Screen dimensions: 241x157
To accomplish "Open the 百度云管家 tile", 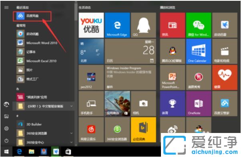I will (225, 104).
